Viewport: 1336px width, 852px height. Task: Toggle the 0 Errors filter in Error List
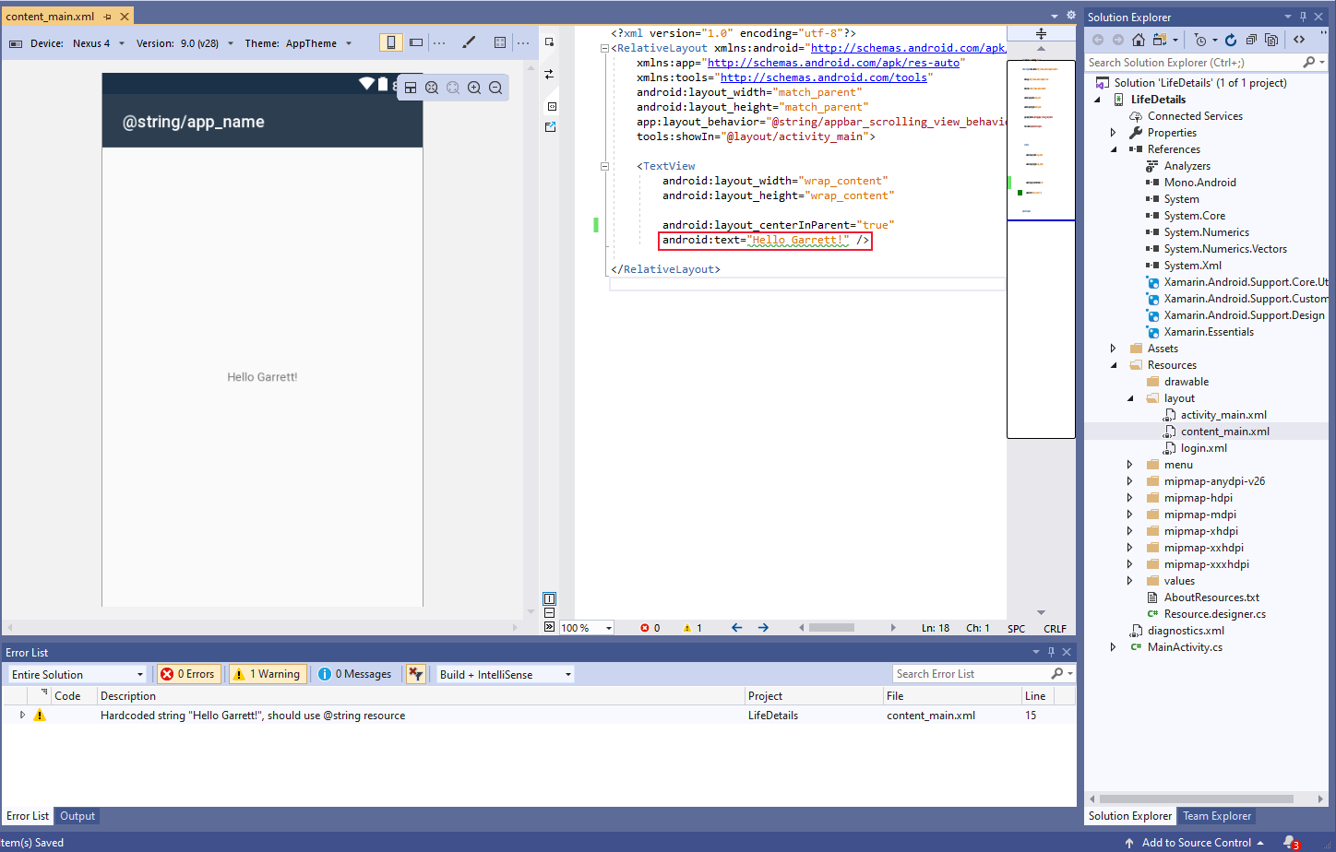(188, 674)
